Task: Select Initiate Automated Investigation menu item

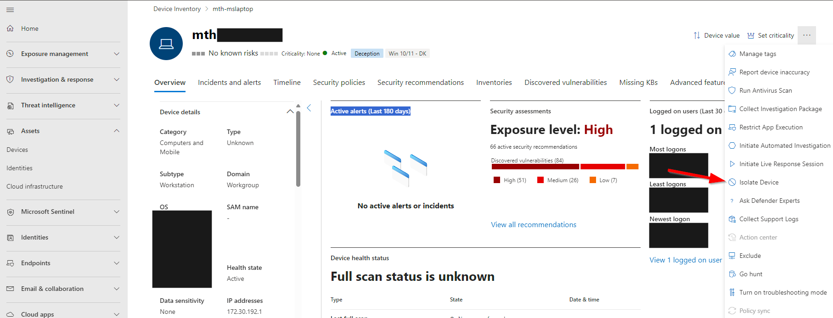Action: pyautogui.click(x=779, y=145)
